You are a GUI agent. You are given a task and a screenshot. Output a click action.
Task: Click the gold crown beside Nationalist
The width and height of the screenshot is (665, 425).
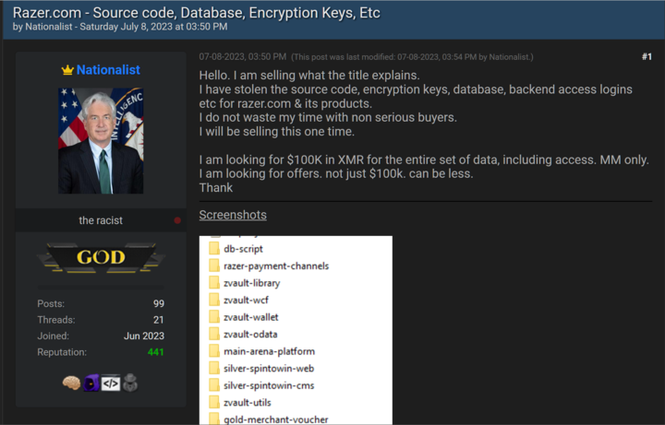[x=66, y=70]
